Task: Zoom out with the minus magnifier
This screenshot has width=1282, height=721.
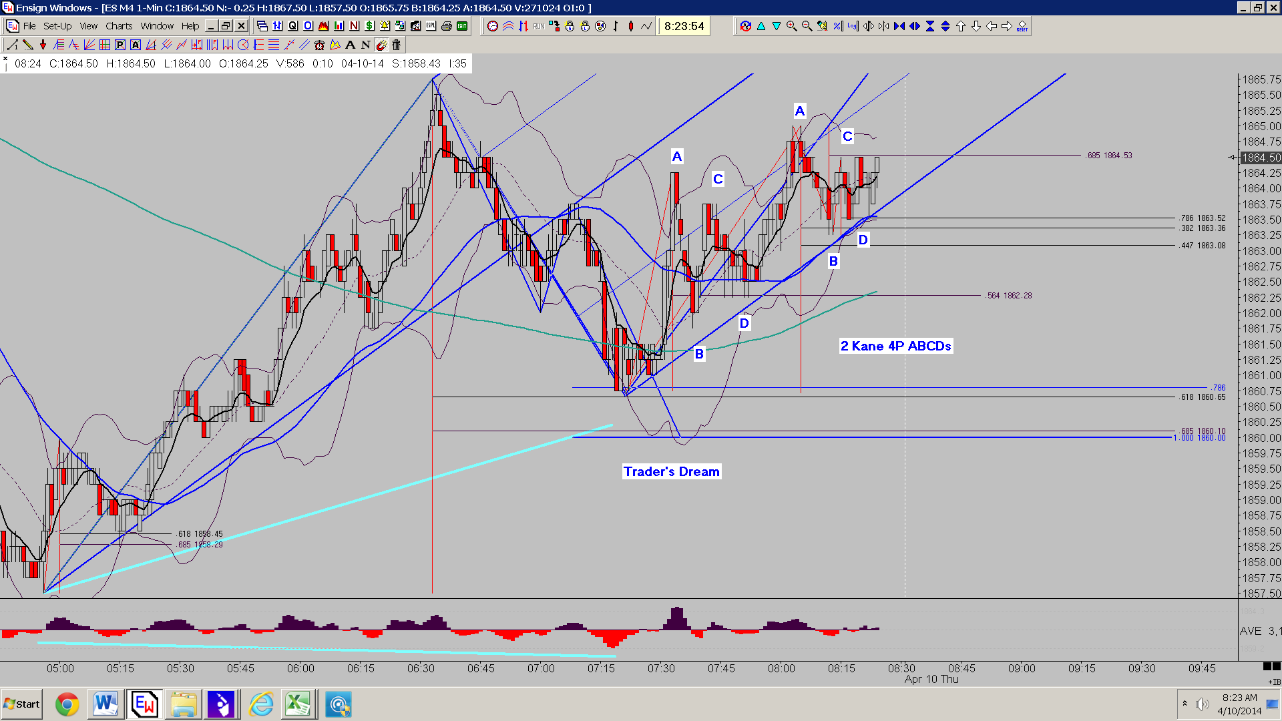Action: pyautogui.click(x=807, y=26)
